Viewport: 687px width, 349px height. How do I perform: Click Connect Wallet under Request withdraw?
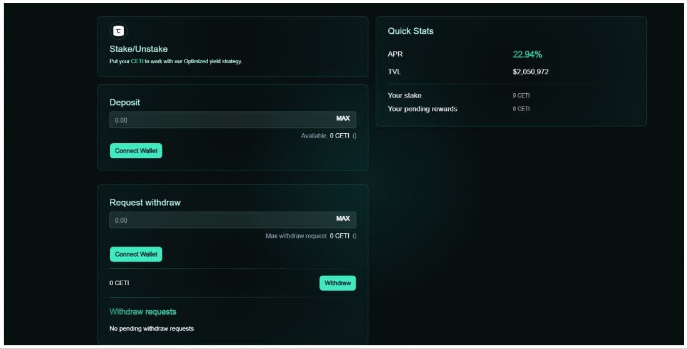click(x=136, y=255)
